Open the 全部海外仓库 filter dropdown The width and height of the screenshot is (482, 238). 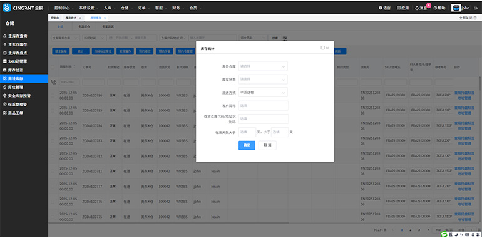coord(65,38)
